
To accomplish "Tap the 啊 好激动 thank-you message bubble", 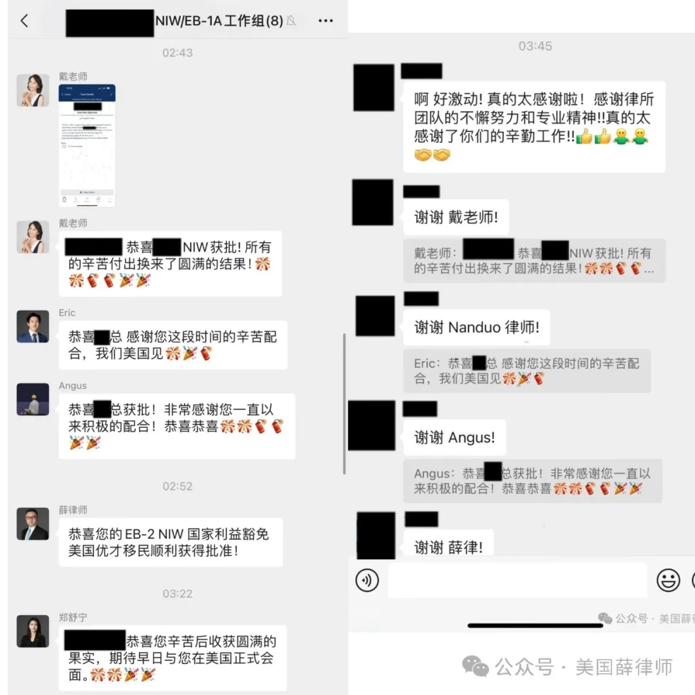I will pos(534,127).
